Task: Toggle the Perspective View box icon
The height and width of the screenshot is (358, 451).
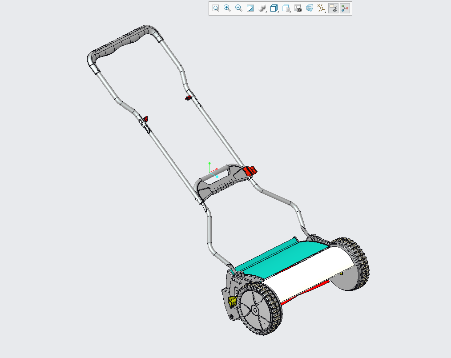Action: point(310,8)
